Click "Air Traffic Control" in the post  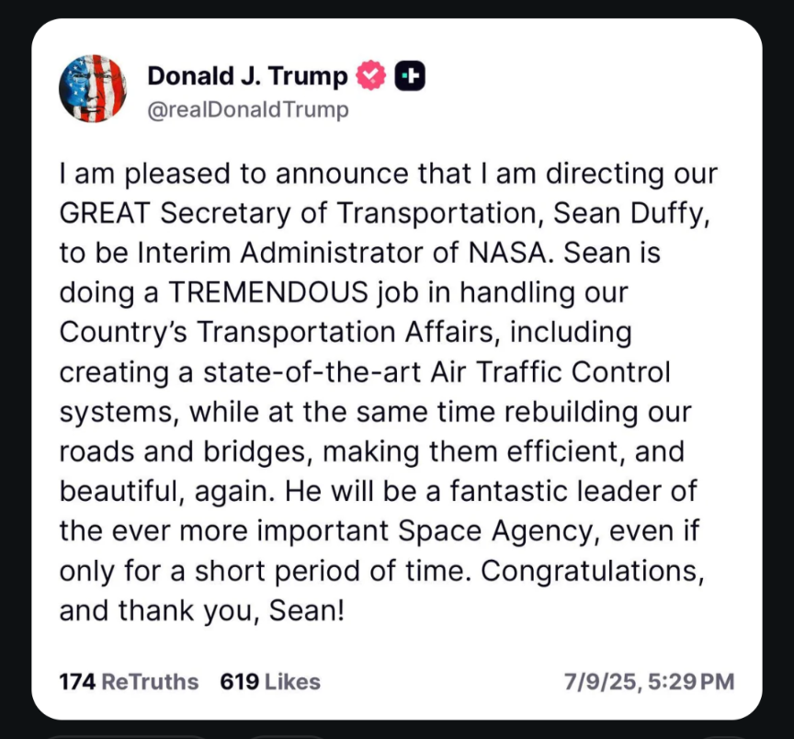tap(550, 371)
